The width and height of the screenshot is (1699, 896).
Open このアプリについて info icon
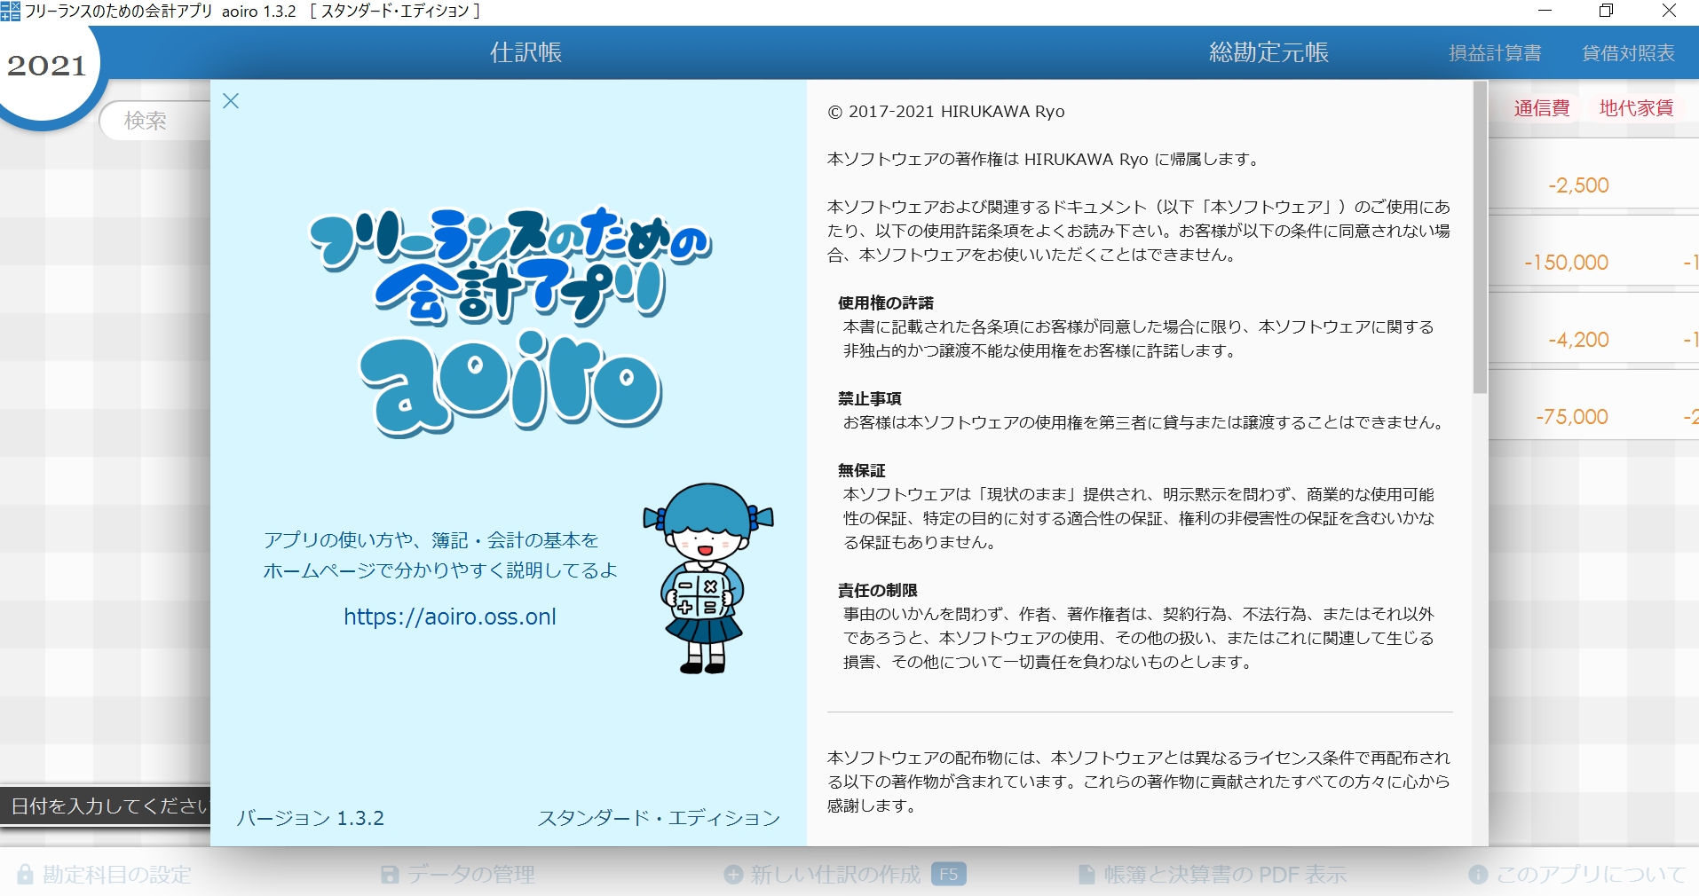coord(1476,874)
